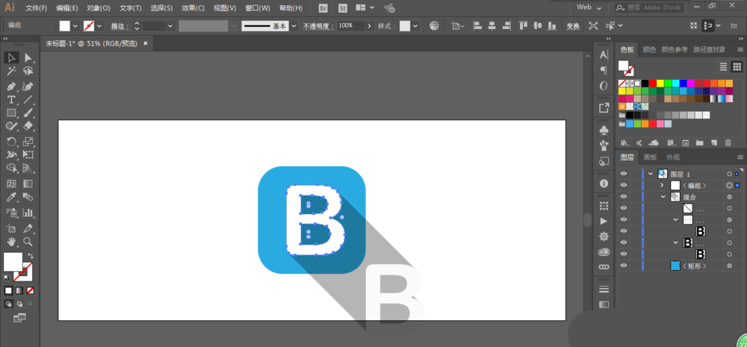Screen dimensions: 747x347
Task: Select the Column Graph tool
Action: click(x=28, y=212)
